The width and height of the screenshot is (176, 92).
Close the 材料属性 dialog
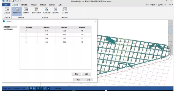coord(95,21)
